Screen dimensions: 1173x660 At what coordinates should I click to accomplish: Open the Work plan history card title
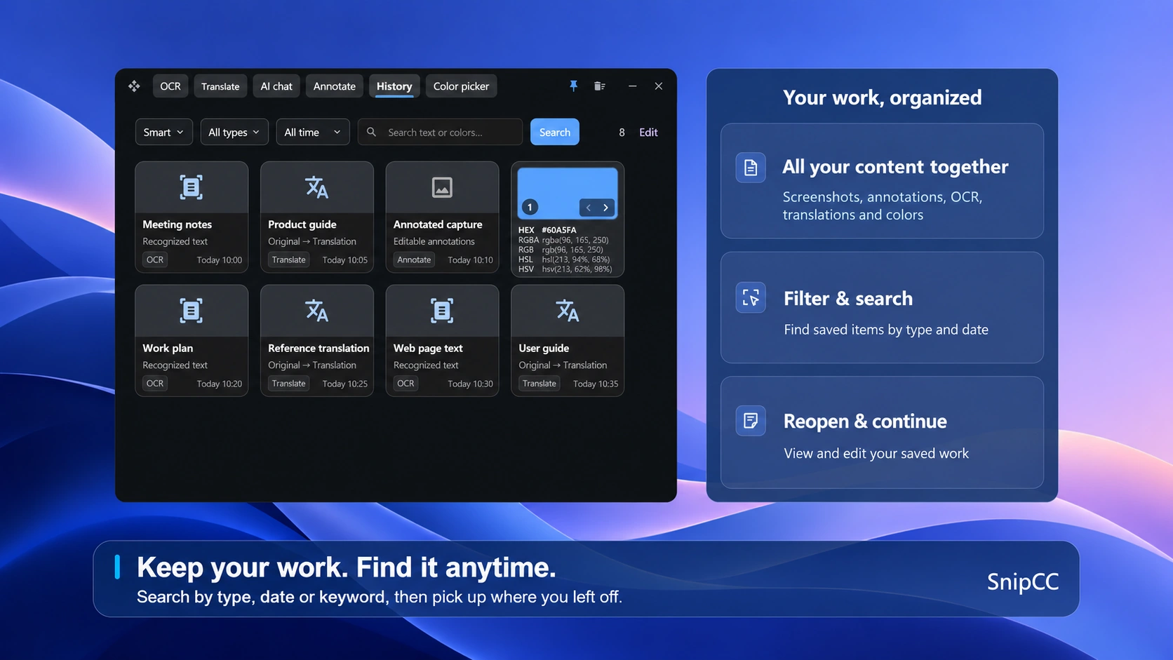168,348
